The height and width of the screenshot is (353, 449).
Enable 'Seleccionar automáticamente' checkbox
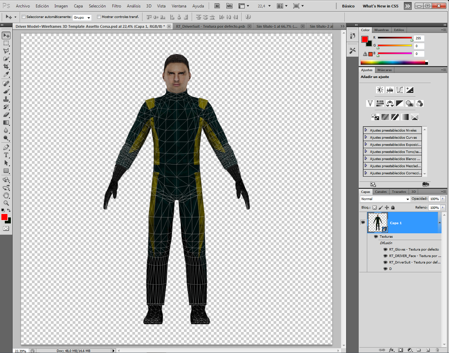click(x=23, y=17)
